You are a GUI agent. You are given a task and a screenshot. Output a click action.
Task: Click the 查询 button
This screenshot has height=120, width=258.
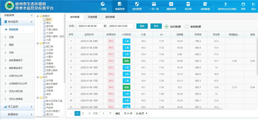[142, 26]
